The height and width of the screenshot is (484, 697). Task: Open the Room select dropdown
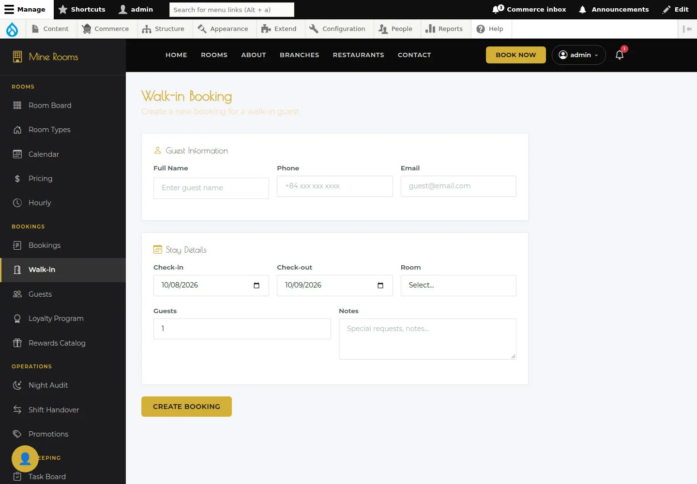pos(458,286)
